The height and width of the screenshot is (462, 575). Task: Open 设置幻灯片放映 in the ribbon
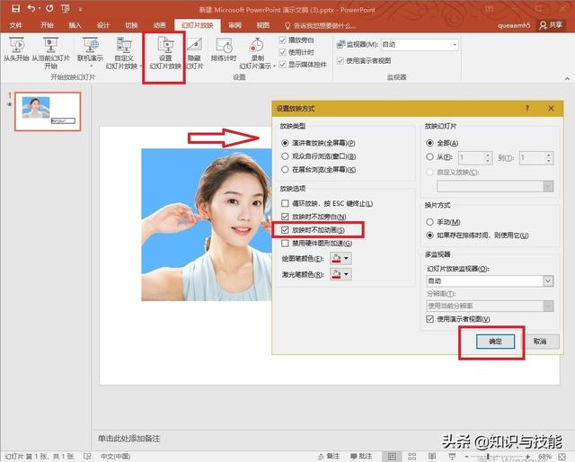[164, 45]
